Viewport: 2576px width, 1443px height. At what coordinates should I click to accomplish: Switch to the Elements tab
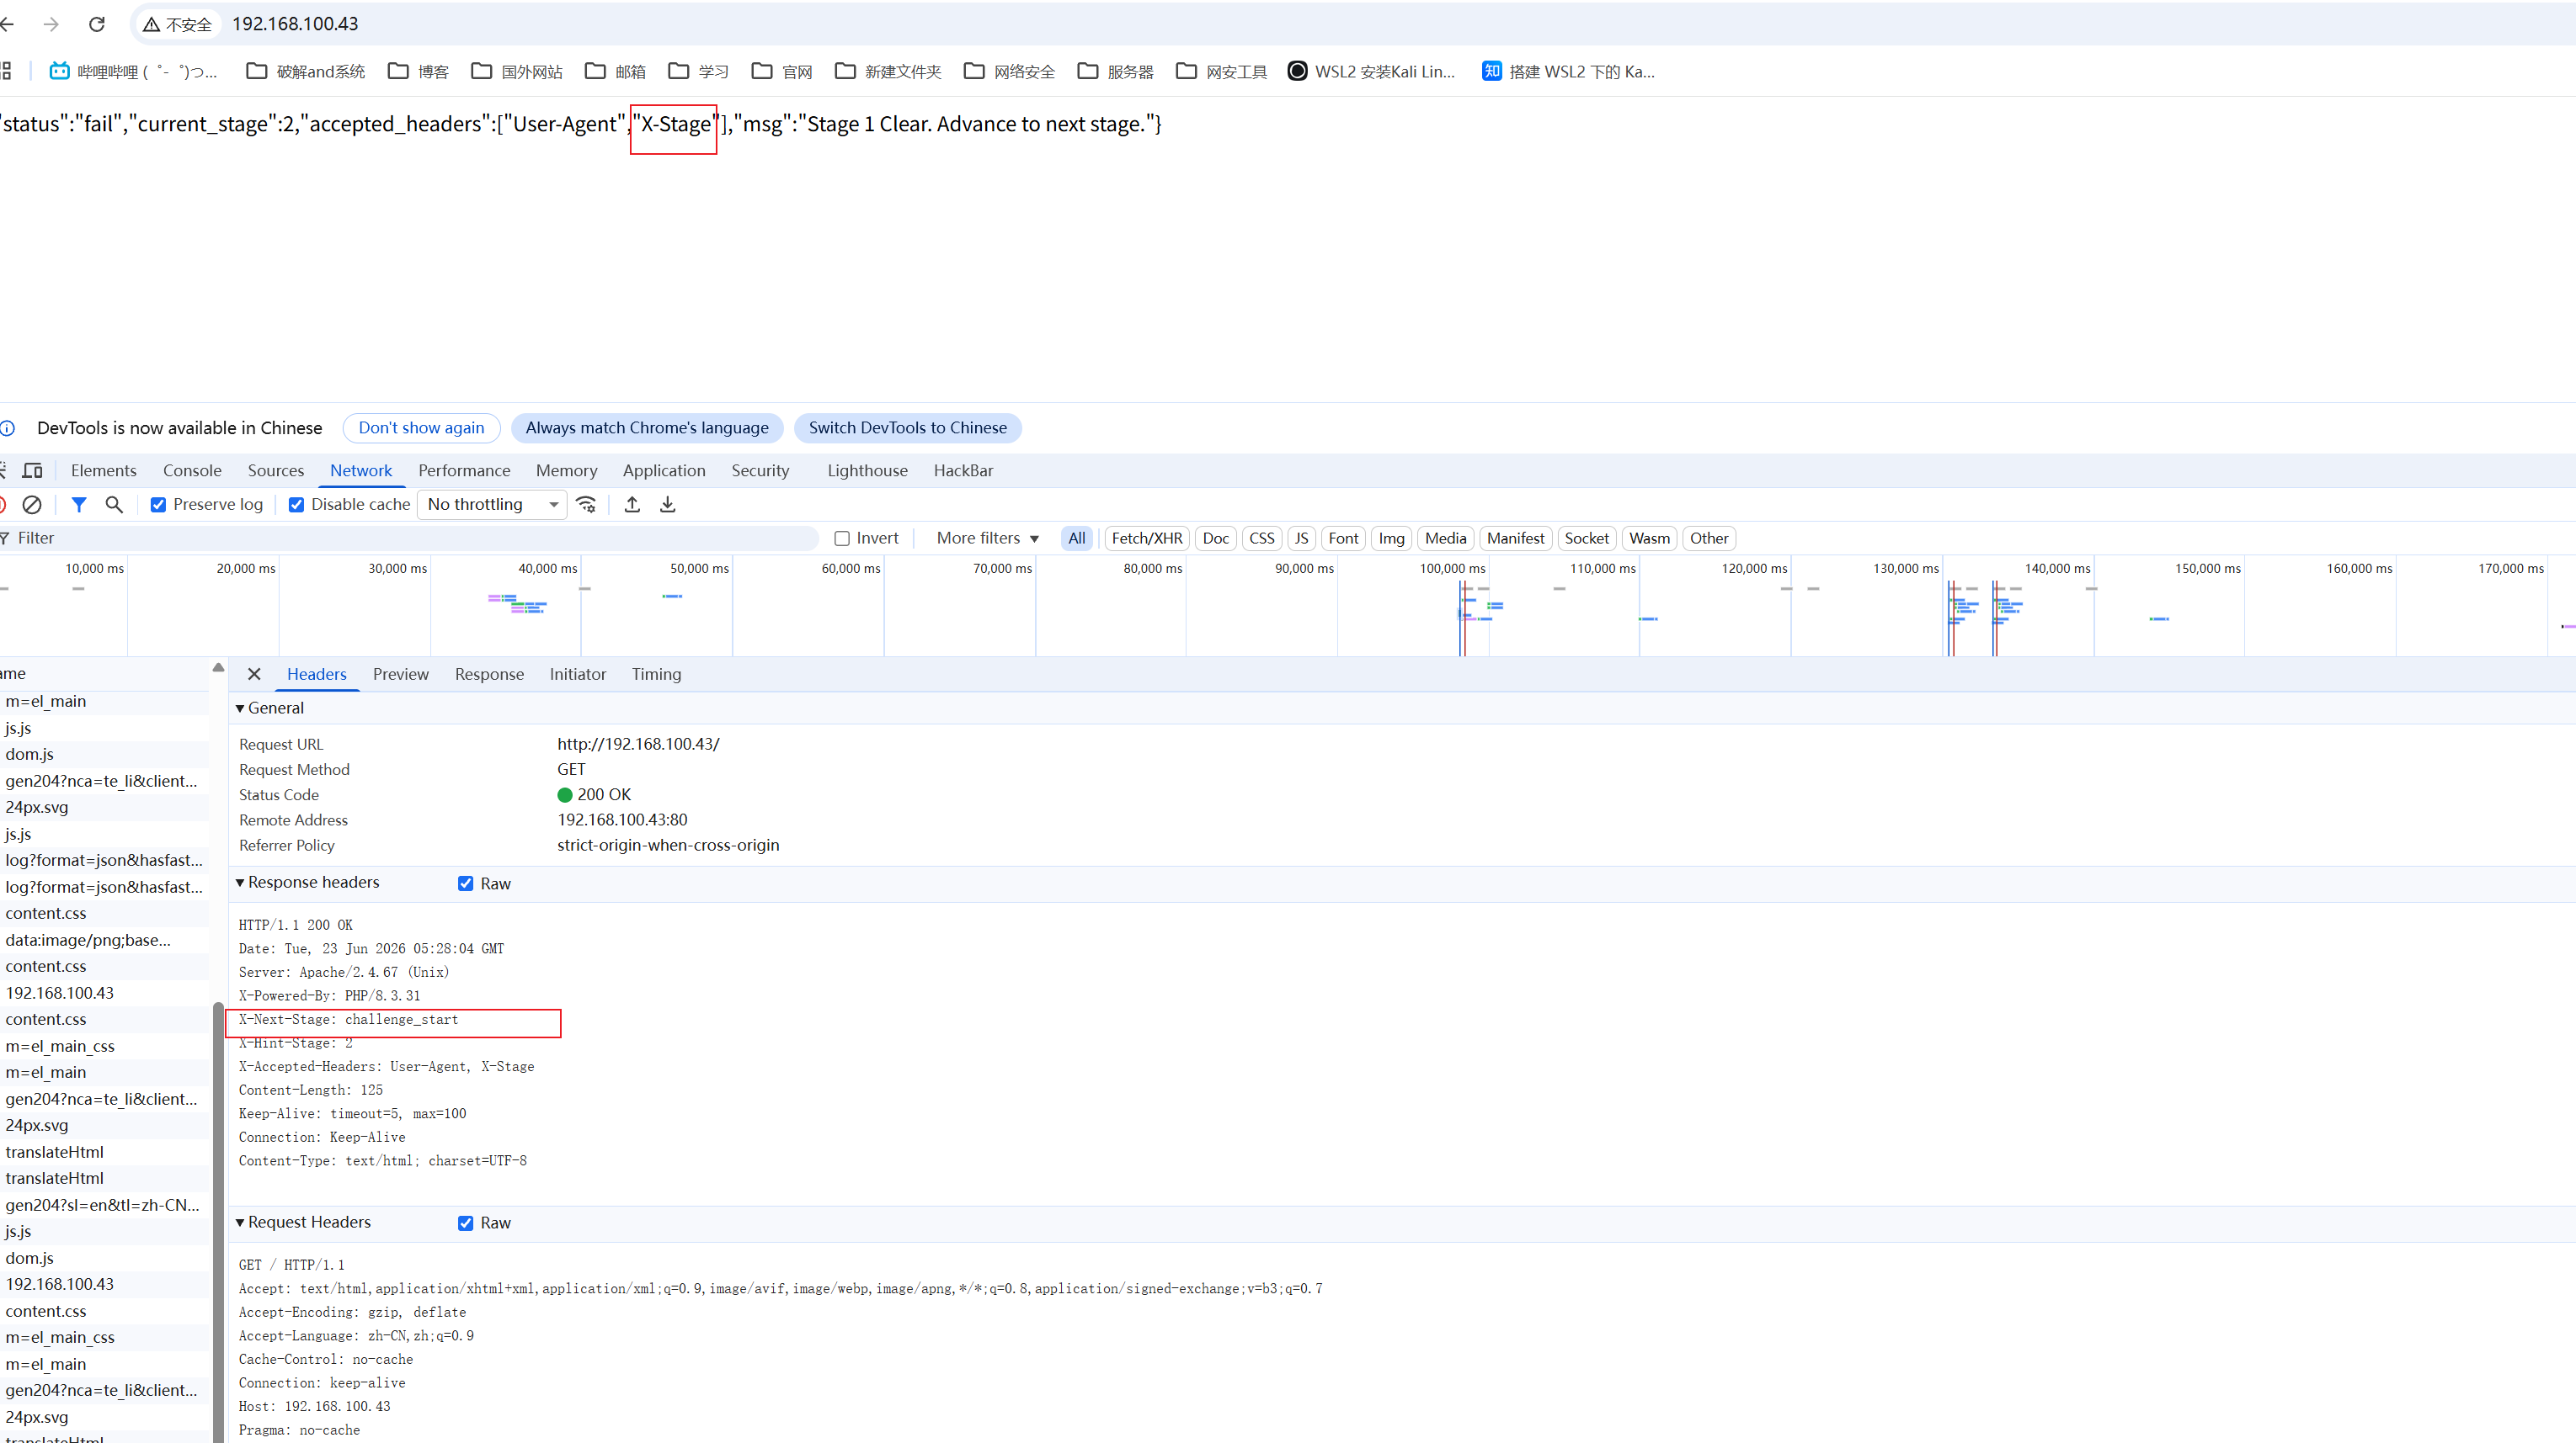tap(104, 470)
